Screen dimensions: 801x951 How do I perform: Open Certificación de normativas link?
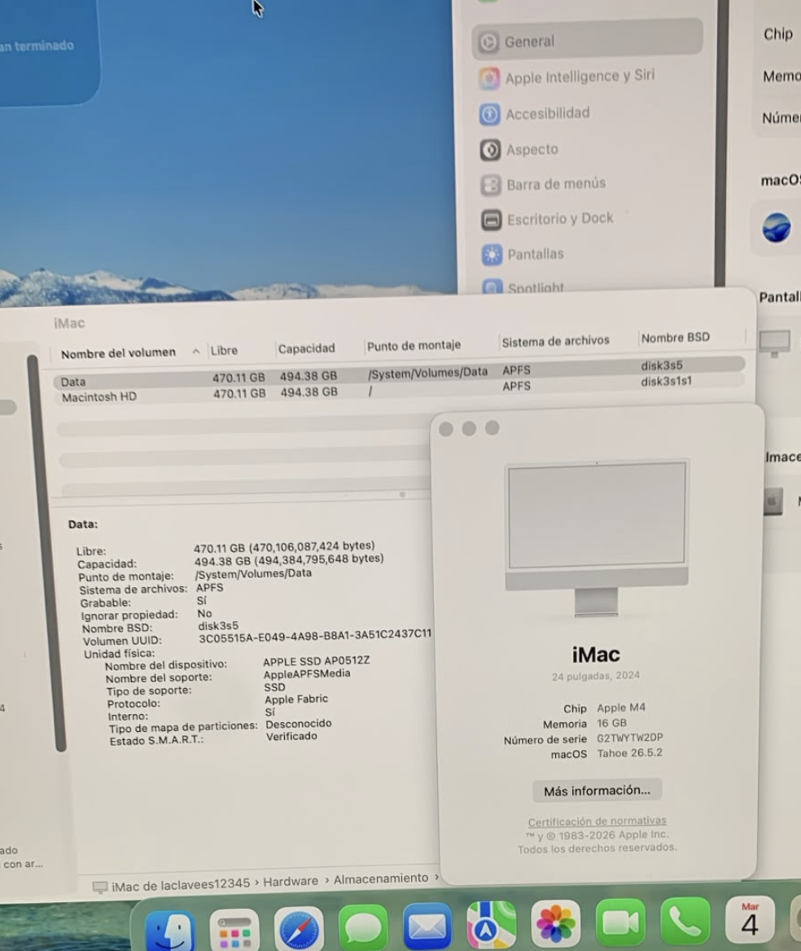[597, 822]
